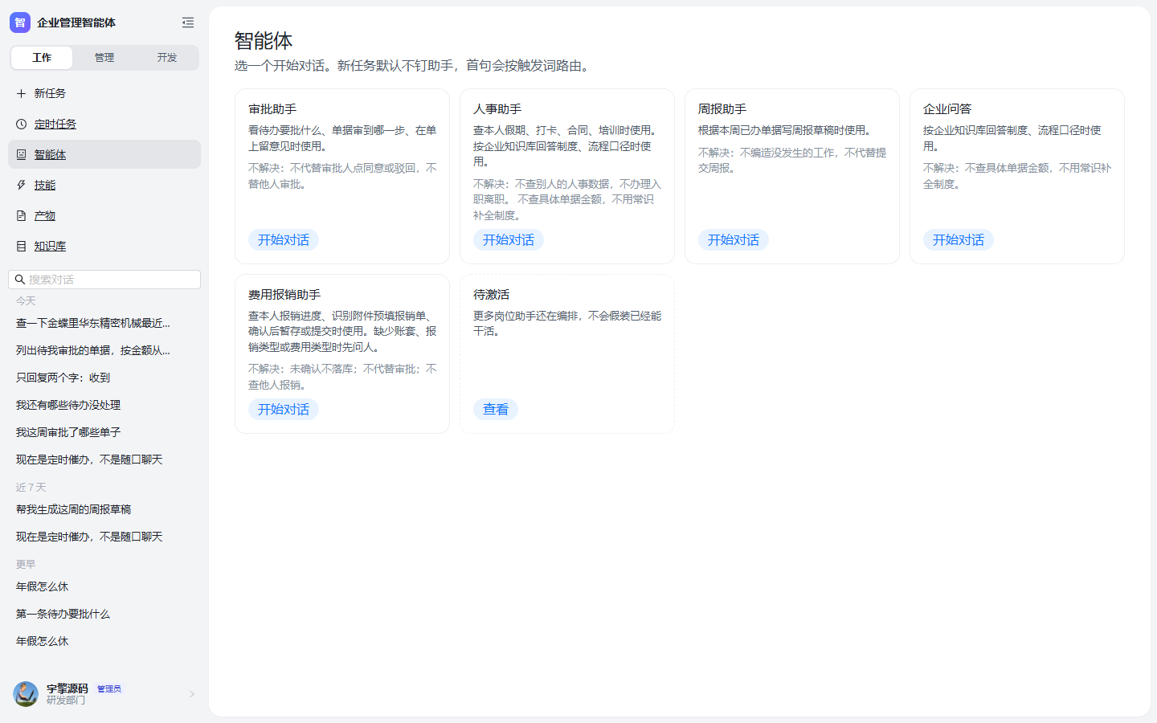
Task: Click the 研发部门 department label
Action: pyautogui.click(x=66, y=701)
